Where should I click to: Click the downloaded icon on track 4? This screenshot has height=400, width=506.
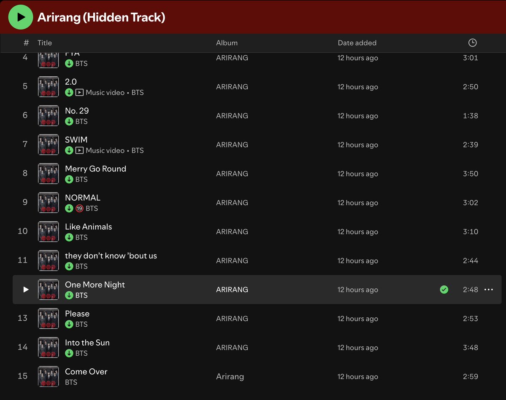69,64
